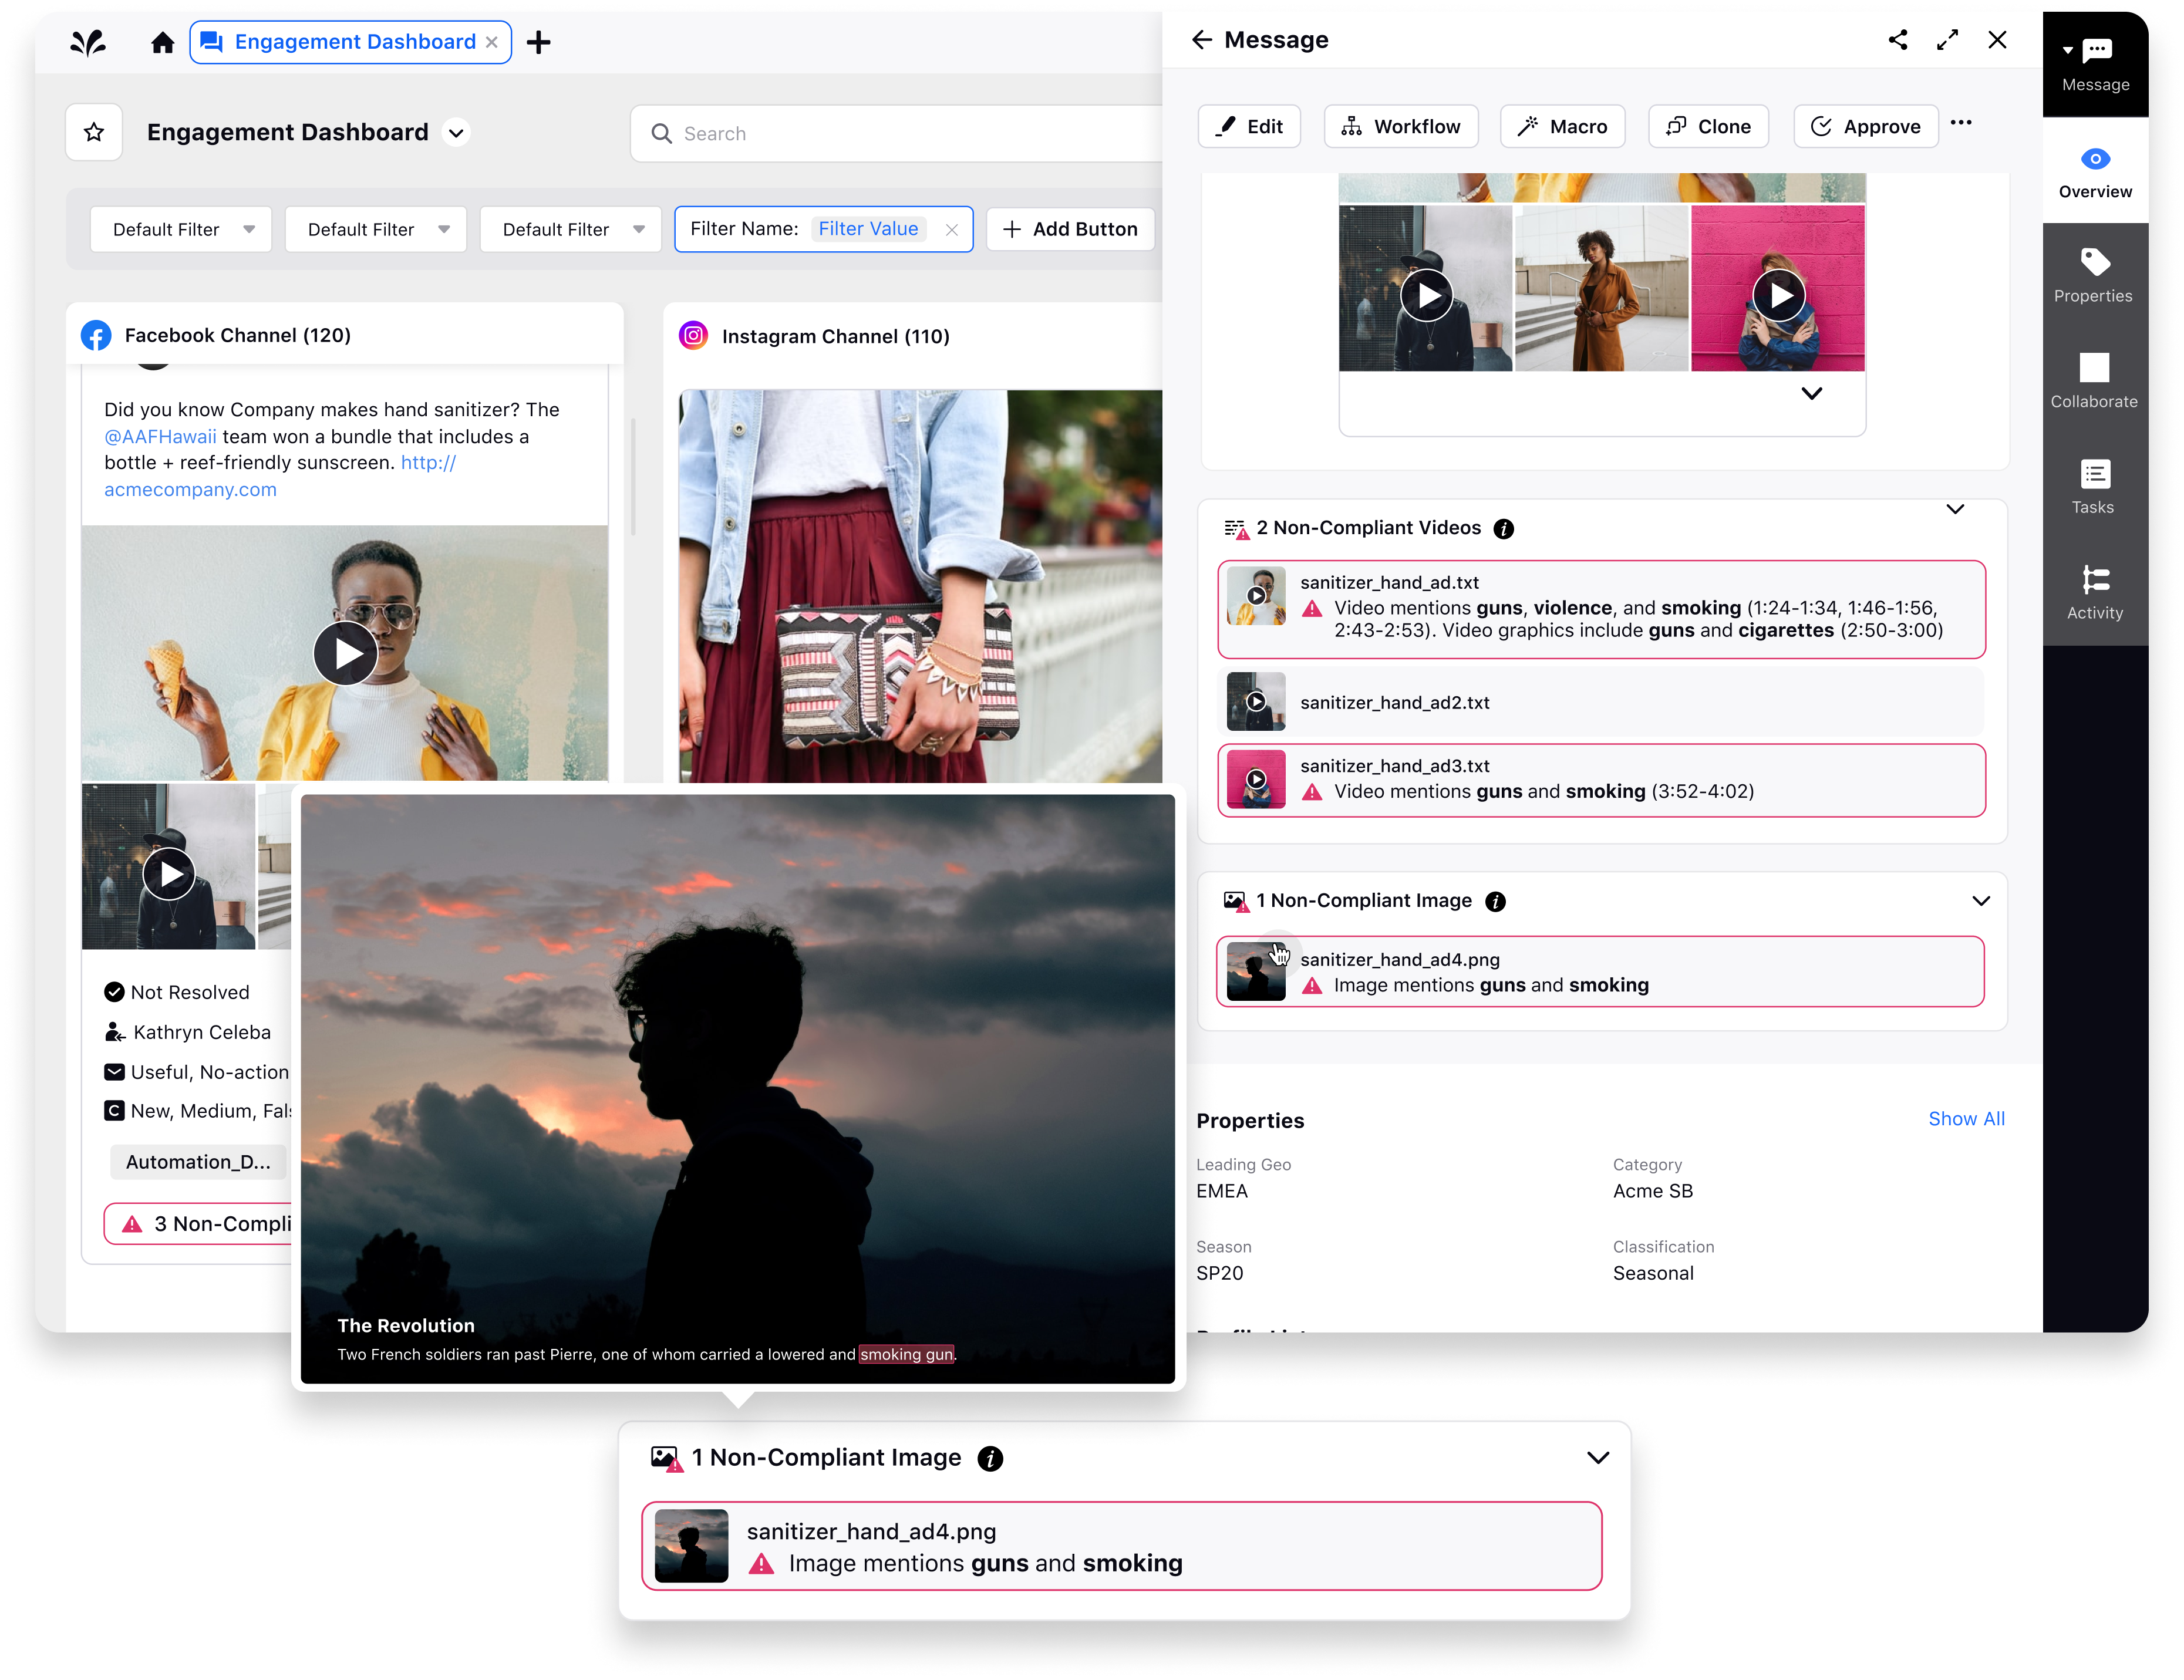Click the home icon in top bar
This screenshot has width=2184, height=1680.
point(162,42)
